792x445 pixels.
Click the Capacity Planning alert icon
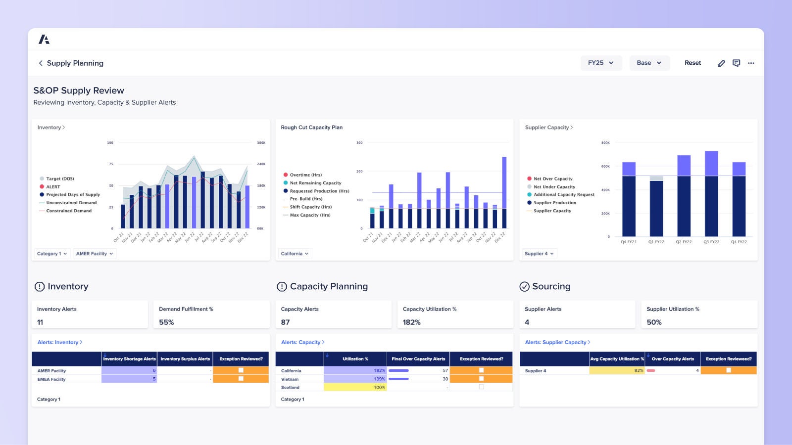282,286
